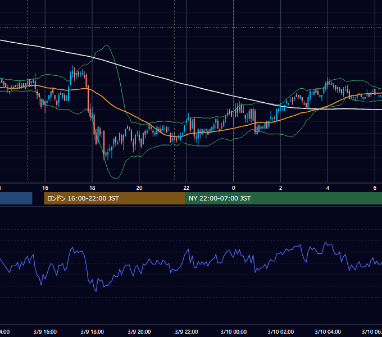Click the "3/10 02:00" date label
The image size is (382, 337).
coord(281,331)
